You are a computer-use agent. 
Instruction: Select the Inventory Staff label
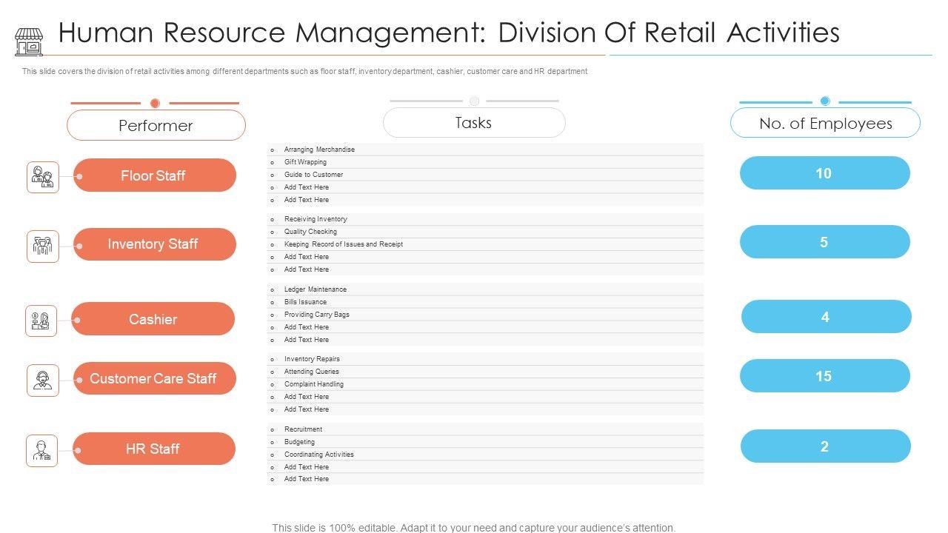[x=154, y=244]
